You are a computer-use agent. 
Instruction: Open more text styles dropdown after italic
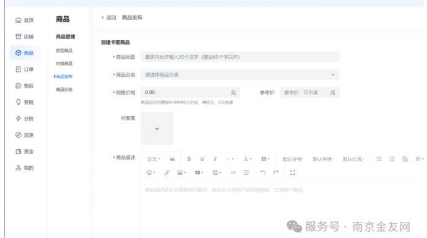(x=229, y=159)
